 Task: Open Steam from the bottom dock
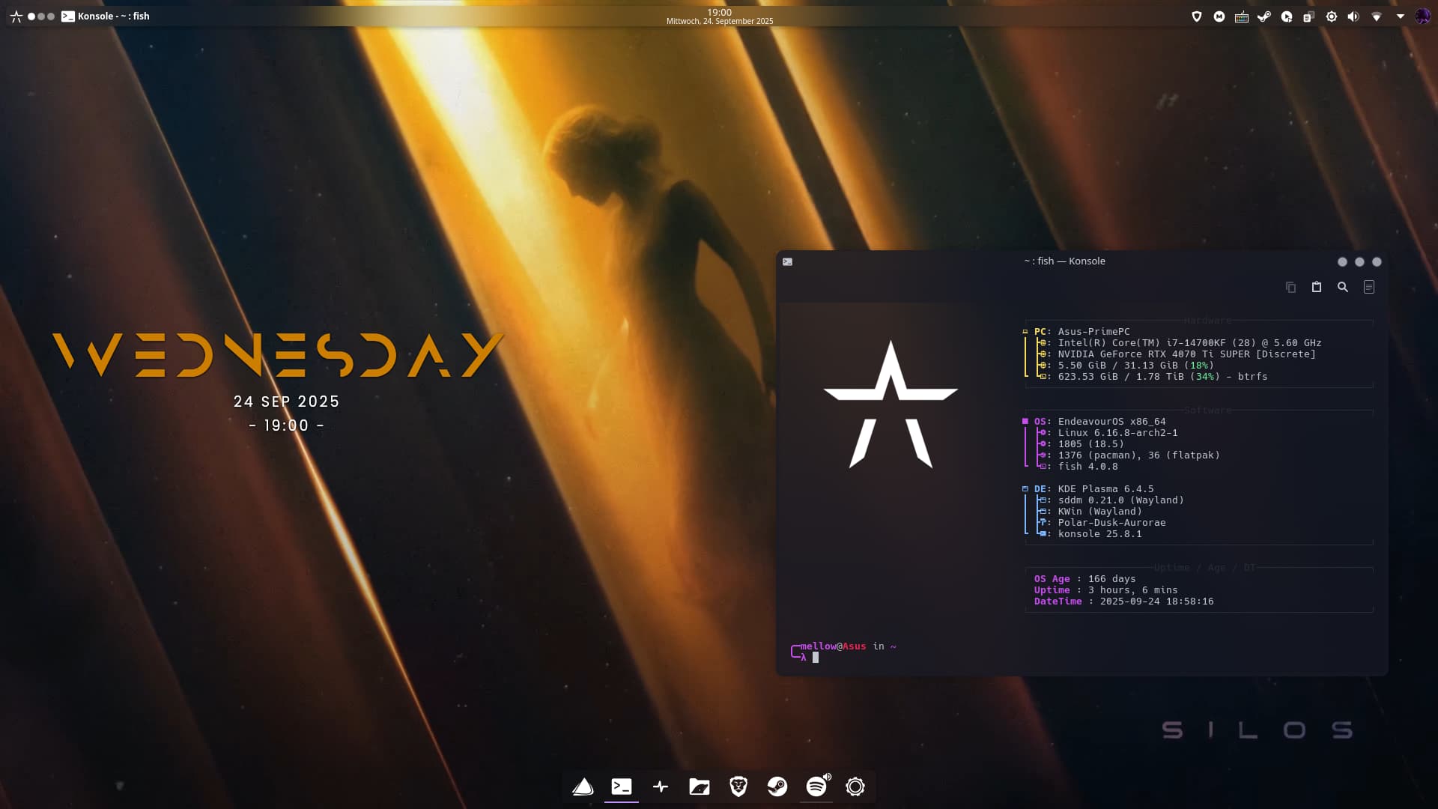777,787
